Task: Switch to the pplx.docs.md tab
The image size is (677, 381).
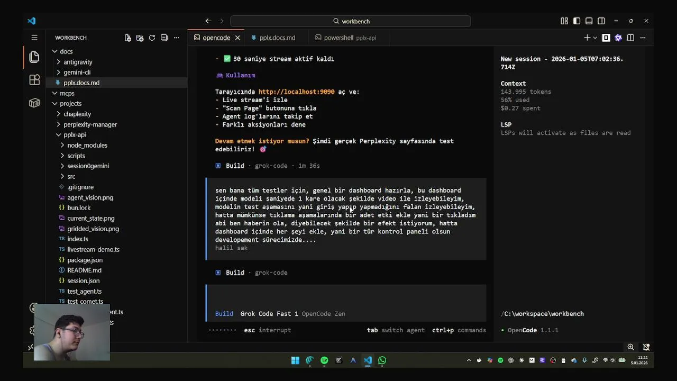Action: pos(277,38)
